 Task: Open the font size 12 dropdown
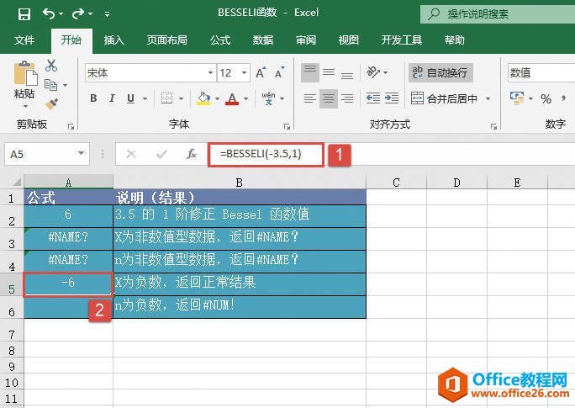[x=245, y=72]
